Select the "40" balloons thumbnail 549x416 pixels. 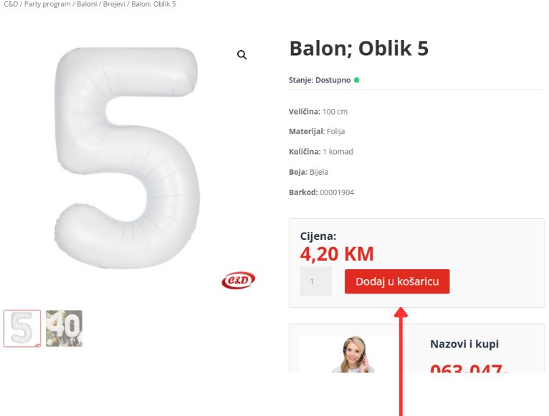click(x=65, y=329)
